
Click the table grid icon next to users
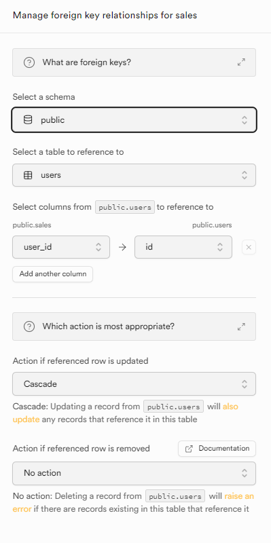pos(28,175)
